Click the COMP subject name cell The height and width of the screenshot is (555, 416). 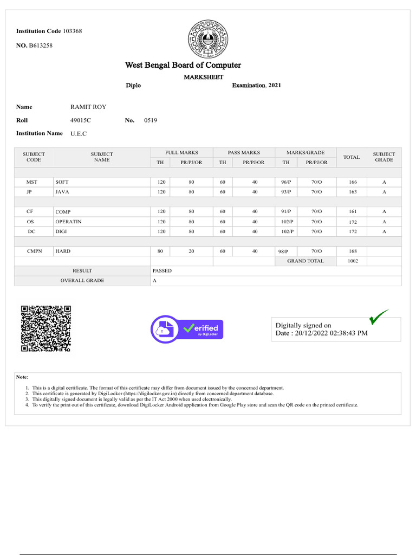pos(102,212)
